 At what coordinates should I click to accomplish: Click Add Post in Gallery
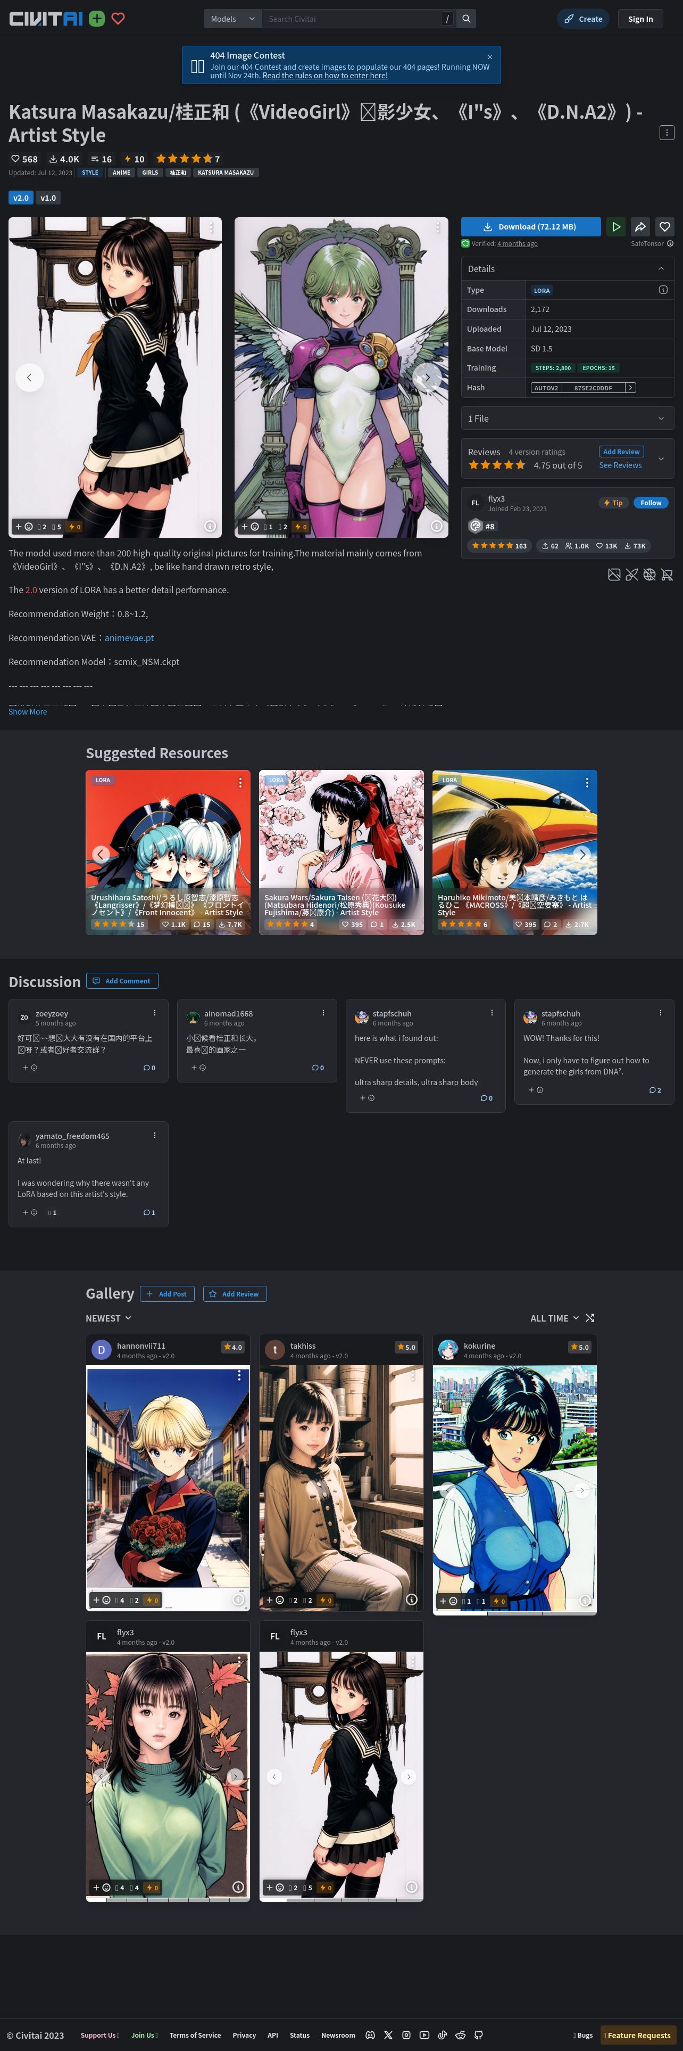point(167,1294)
